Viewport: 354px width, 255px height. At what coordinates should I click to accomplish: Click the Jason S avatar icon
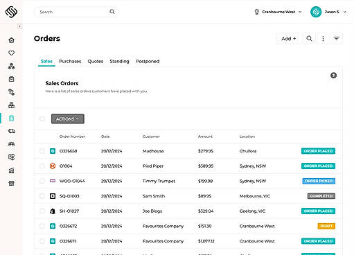pyautogui.click(x=316, y=12)
